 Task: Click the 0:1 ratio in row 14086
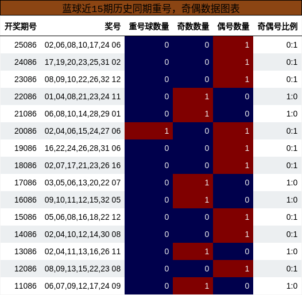pos(292,234)
